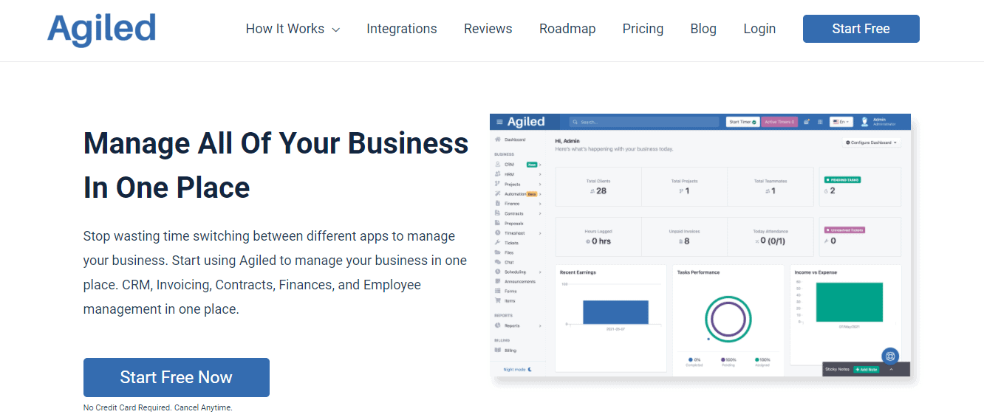Click the Unpaid Invoices 8 card
This screenshot has height=420, width=984.
click(684, 236)
